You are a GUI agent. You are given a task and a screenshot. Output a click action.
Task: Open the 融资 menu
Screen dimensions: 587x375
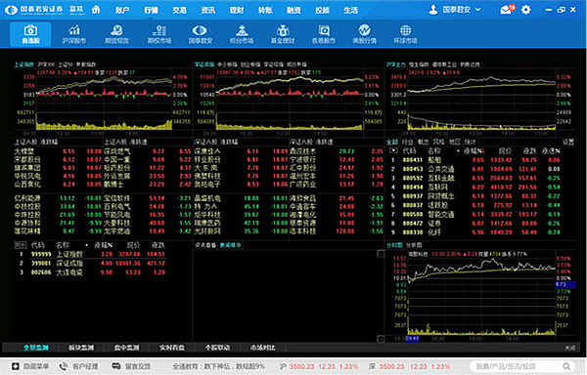pyautogui.click(x=293, y=10)
